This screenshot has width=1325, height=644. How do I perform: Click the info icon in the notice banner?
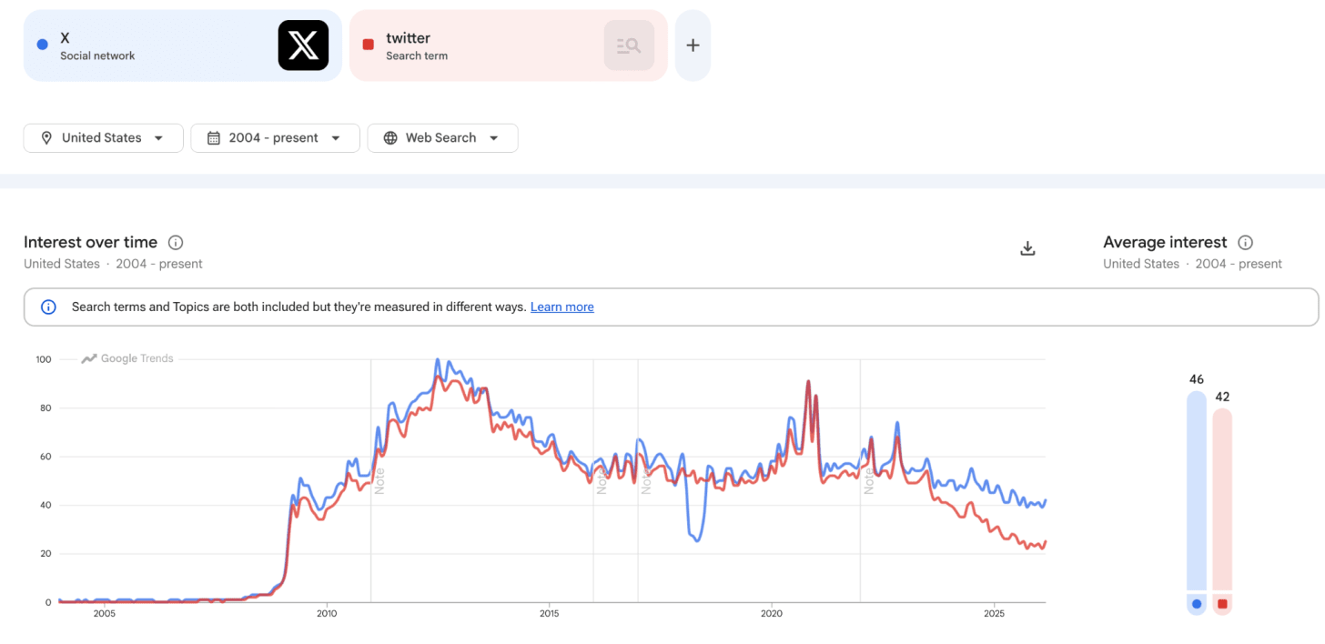(49, 307)
